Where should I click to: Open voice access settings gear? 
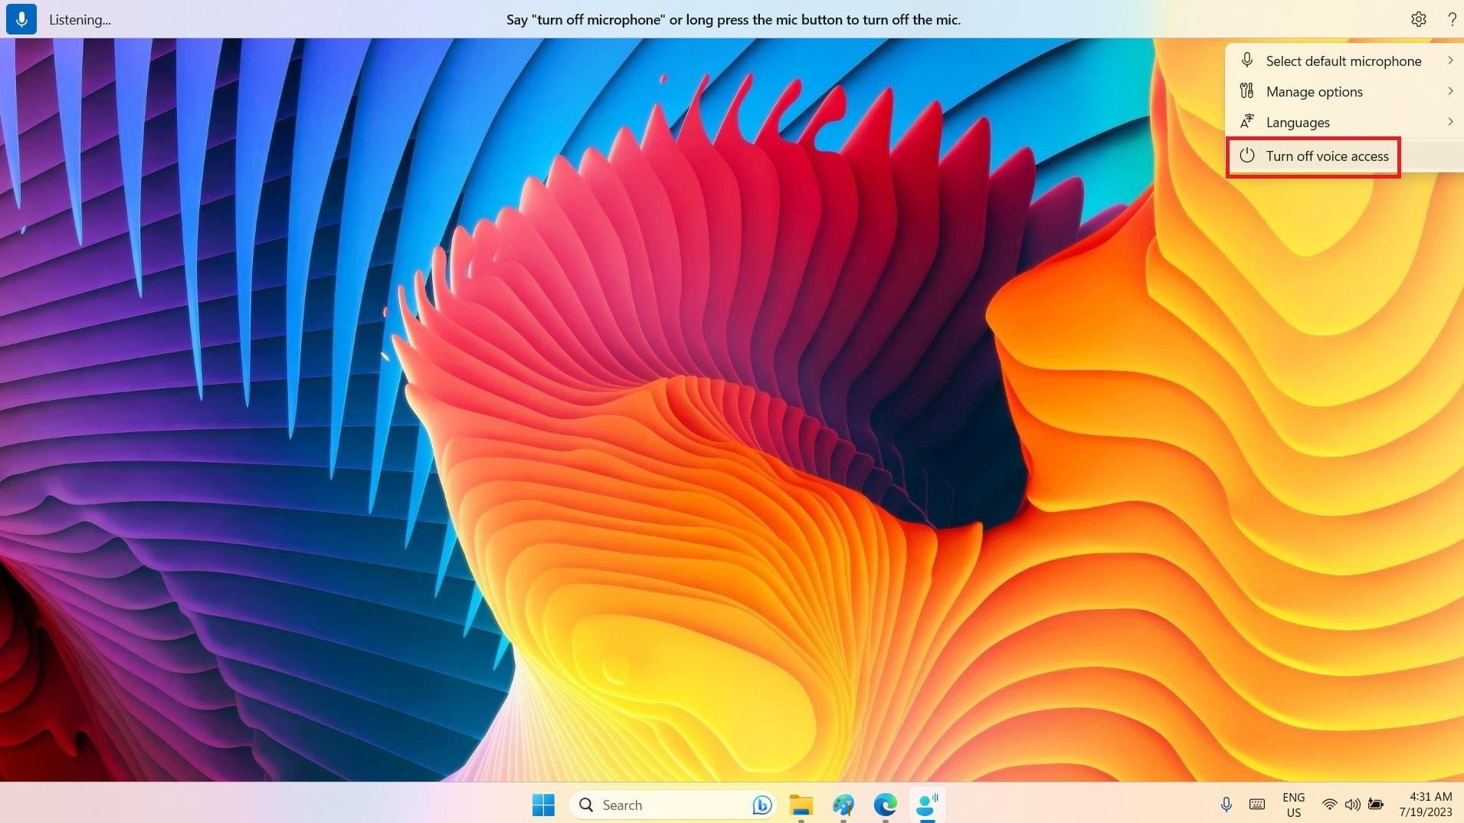(1420, 19)
